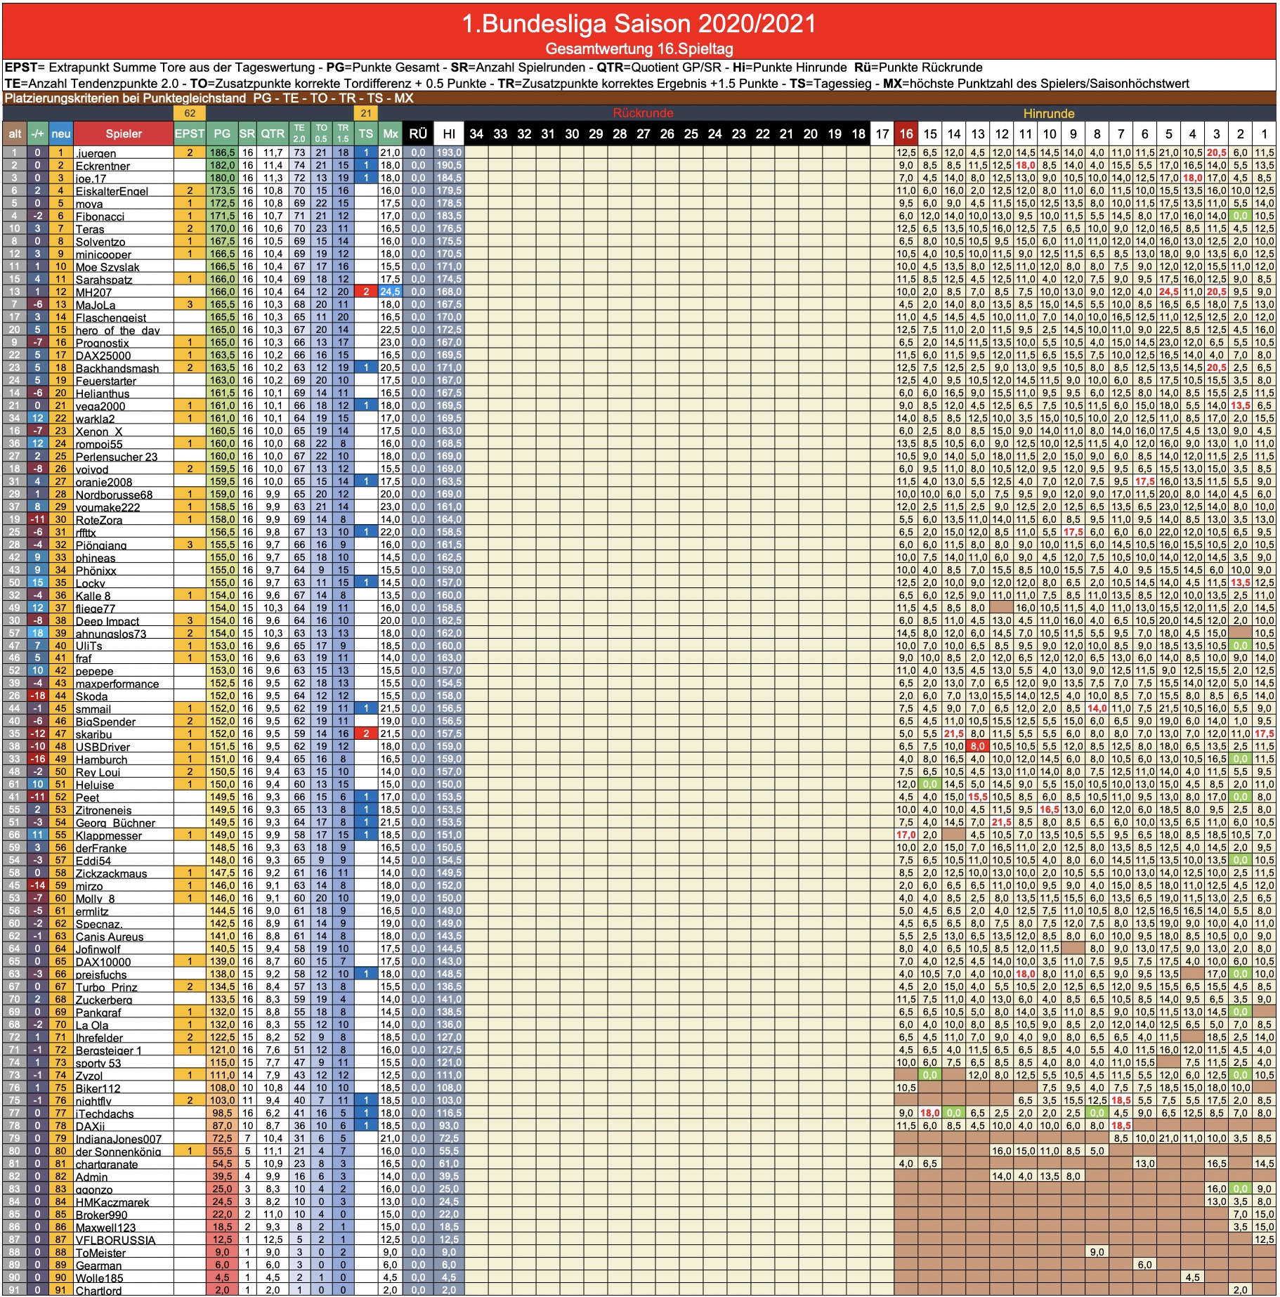Click the 'EPST' column header
Image resolution: width=1280 pixels, height=1297 pixels.
pyautogui.click(x=190, y=133)
